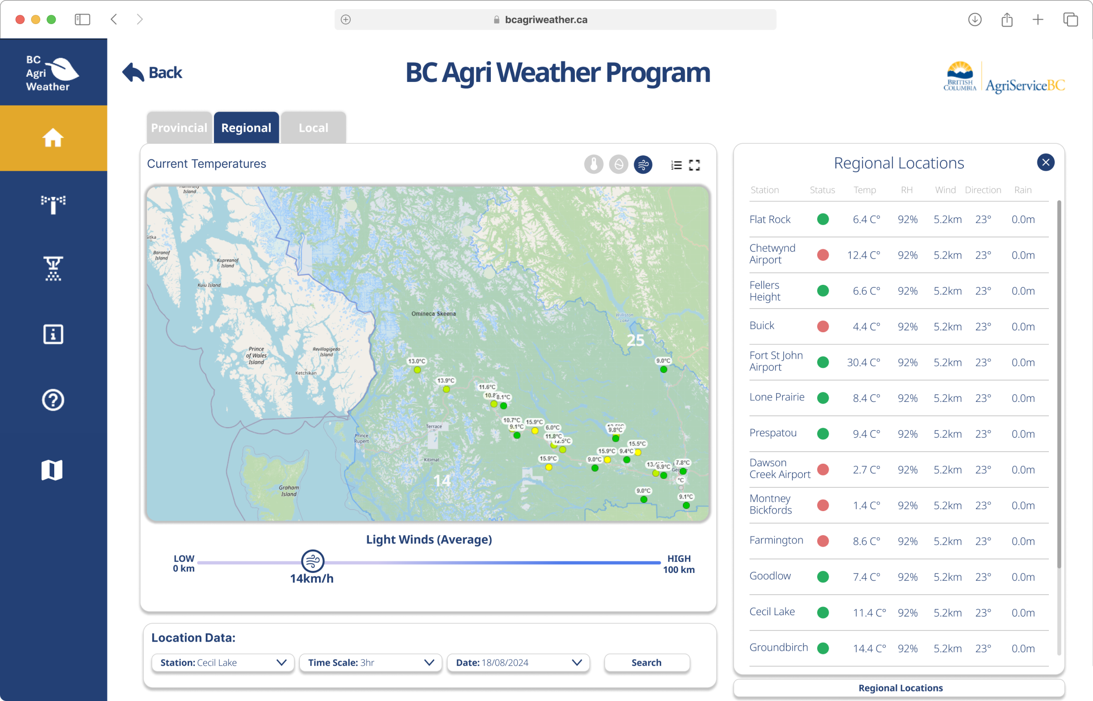
Task: Go Back using the arrow link
Action: [x=152, y=73]
